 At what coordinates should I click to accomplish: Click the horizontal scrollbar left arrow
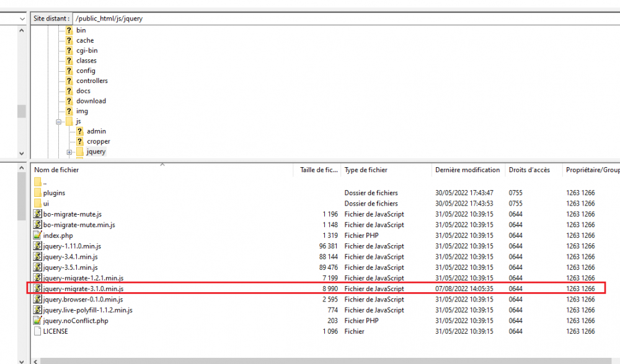pyautogui.click(x=35, y=362)
